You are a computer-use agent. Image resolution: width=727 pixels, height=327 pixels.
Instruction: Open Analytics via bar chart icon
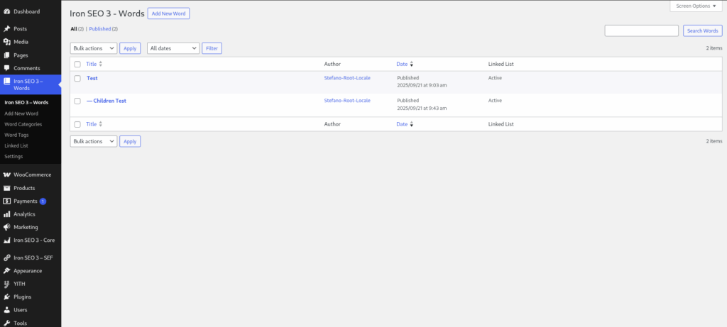6,214
